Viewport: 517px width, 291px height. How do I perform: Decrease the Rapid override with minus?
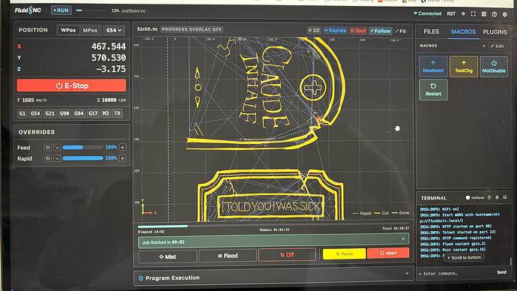[x=57, y=158]
